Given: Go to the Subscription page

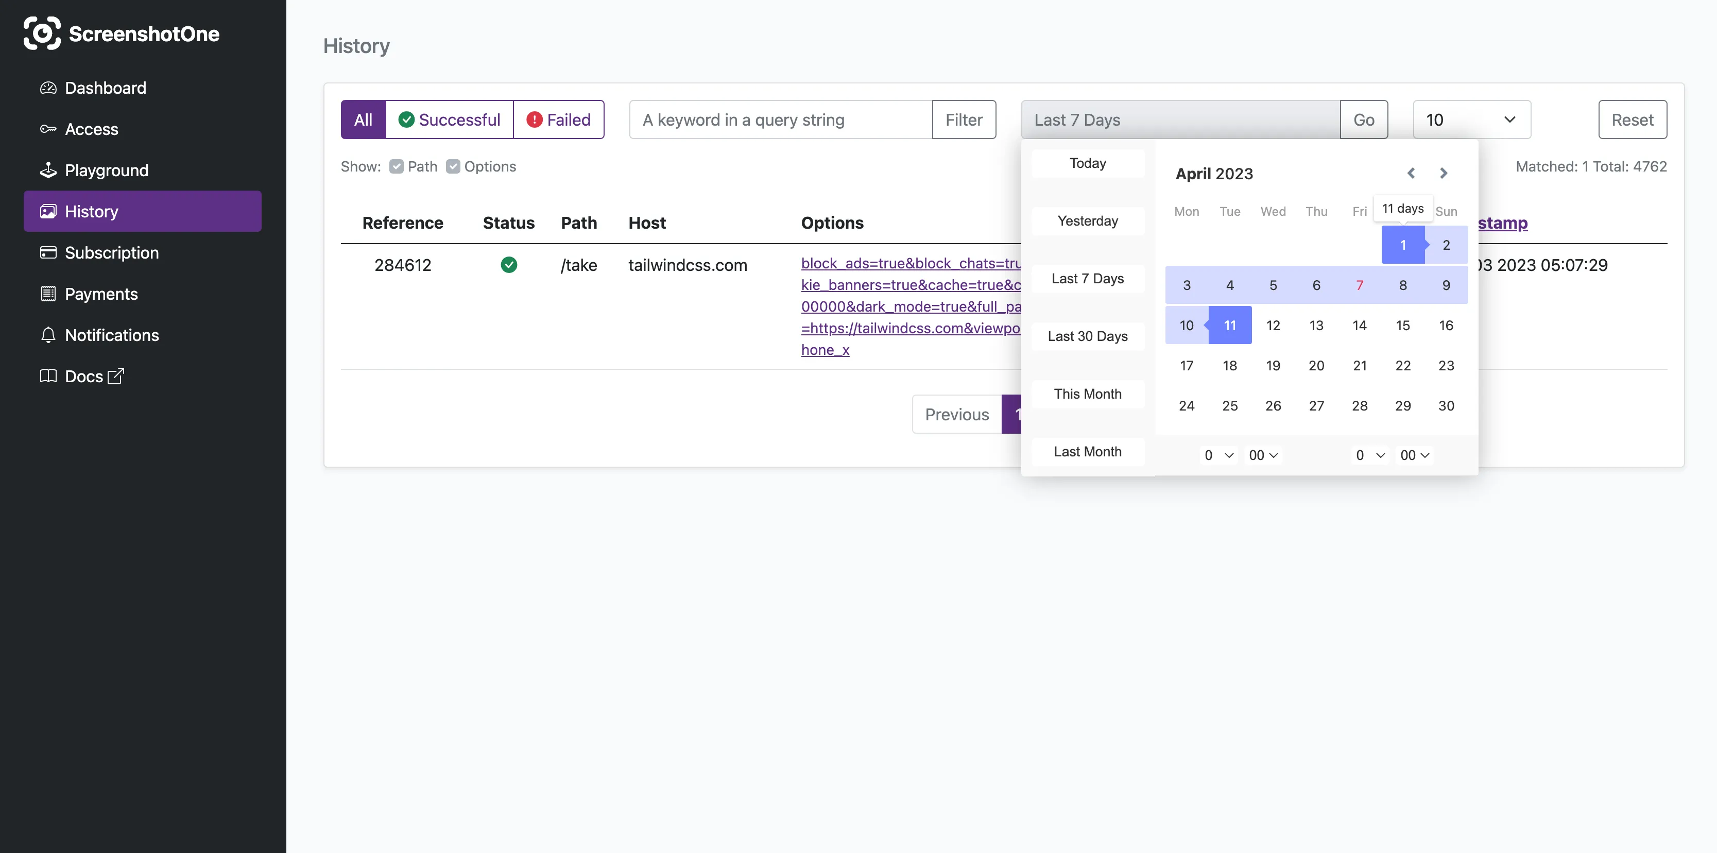Looking at the screenshot, I should (x=111, y=252).
